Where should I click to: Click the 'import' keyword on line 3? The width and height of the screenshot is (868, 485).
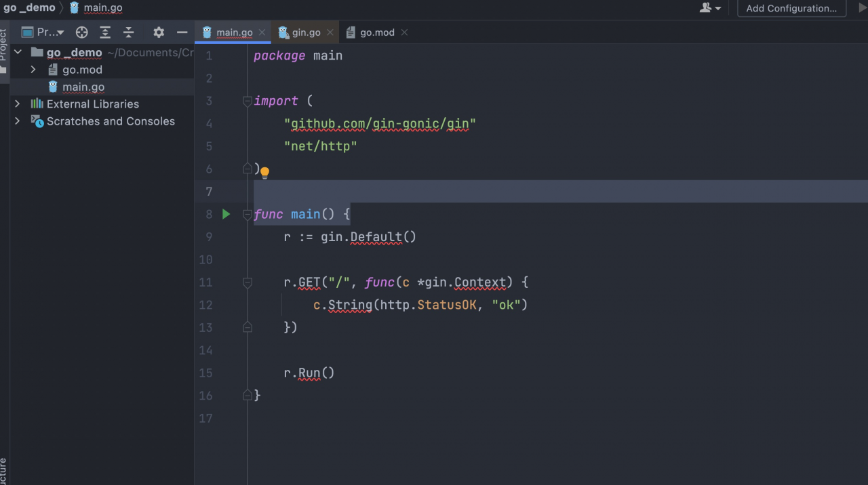[x=276, y=101]
